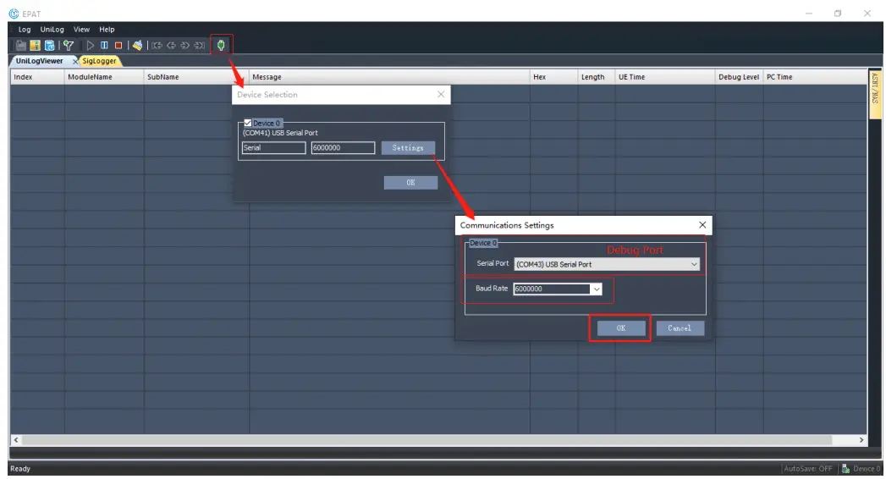Pause logging with the pause icon
Image resolution: width=886 pixels, height=479 pixels.
coord(104,45)
